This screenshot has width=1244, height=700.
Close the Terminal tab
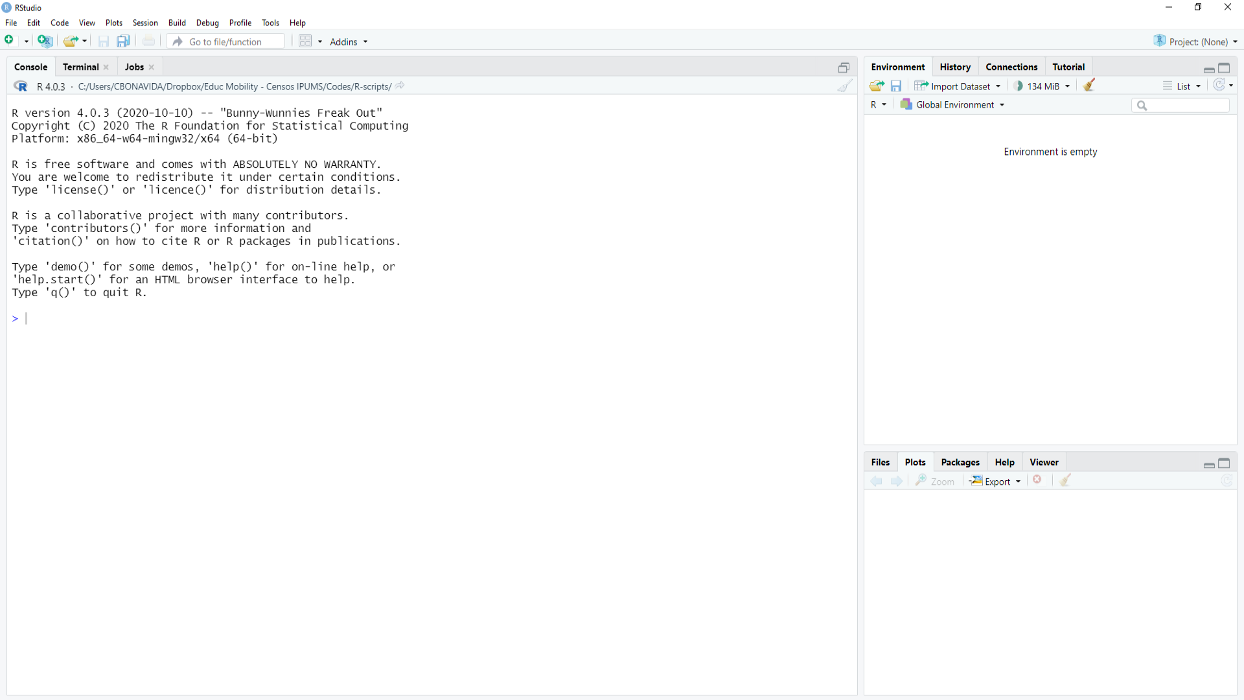coord(106,67)
